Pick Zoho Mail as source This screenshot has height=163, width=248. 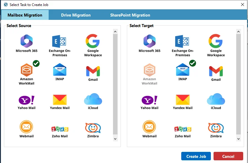click(60, 132)
